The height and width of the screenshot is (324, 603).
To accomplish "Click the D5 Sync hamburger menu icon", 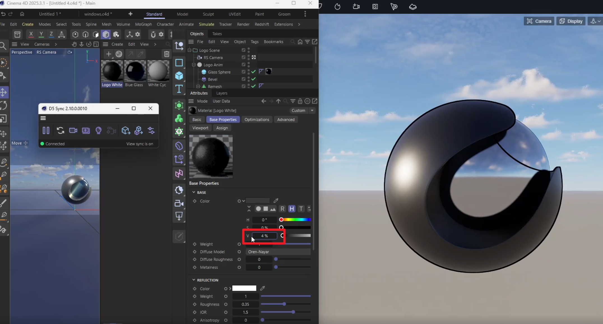I will click(x=43, y=118).
